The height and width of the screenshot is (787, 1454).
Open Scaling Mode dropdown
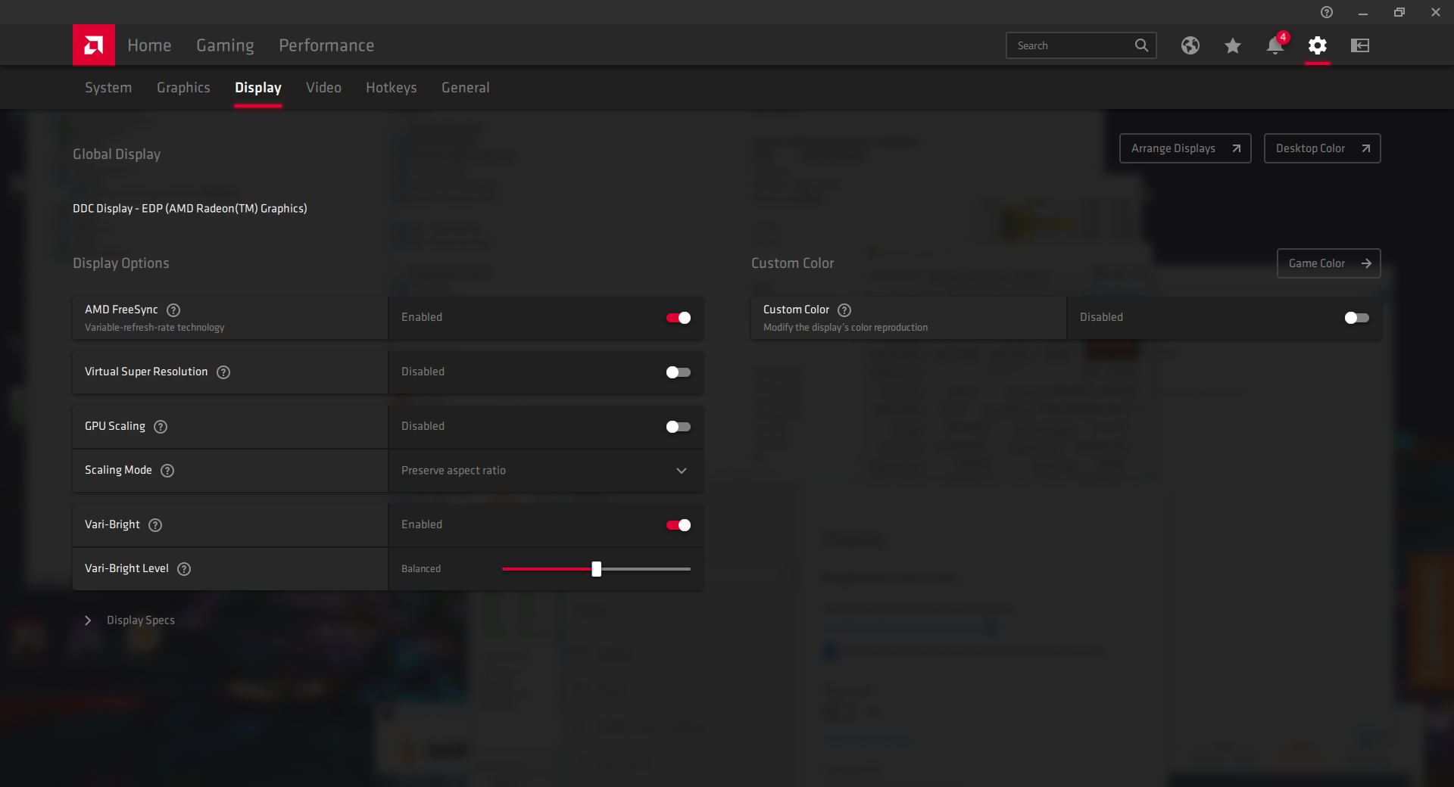(545, 471)
